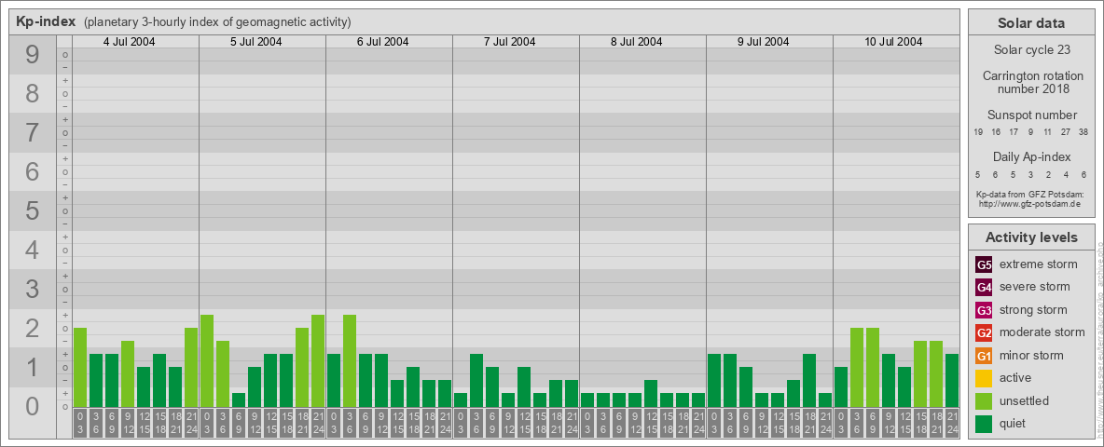Click sunspot number value 19

[979, 132]
